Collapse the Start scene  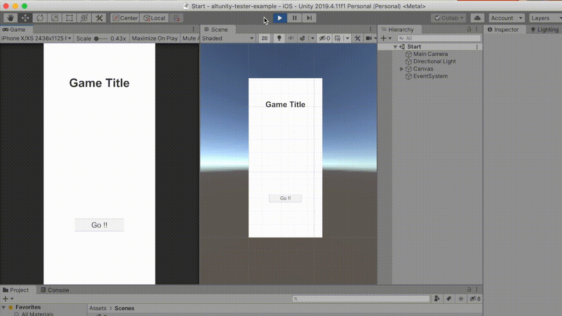(395, 47)
